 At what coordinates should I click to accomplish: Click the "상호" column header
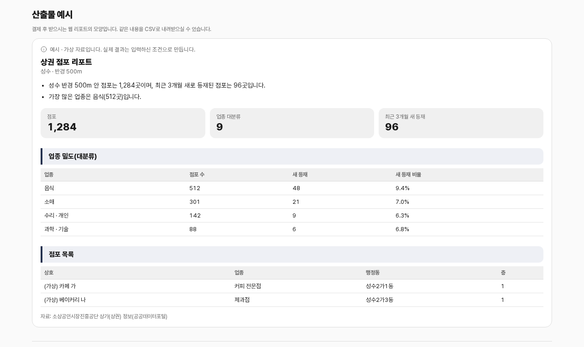(x=49, y=273)
